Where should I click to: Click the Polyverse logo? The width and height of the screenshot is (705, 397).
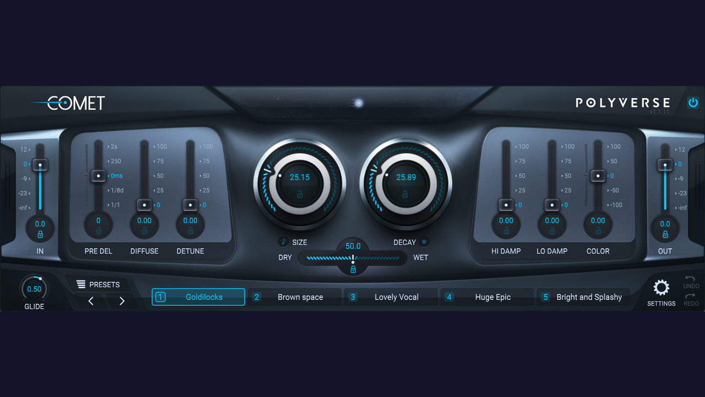click(x=623, y=103)
